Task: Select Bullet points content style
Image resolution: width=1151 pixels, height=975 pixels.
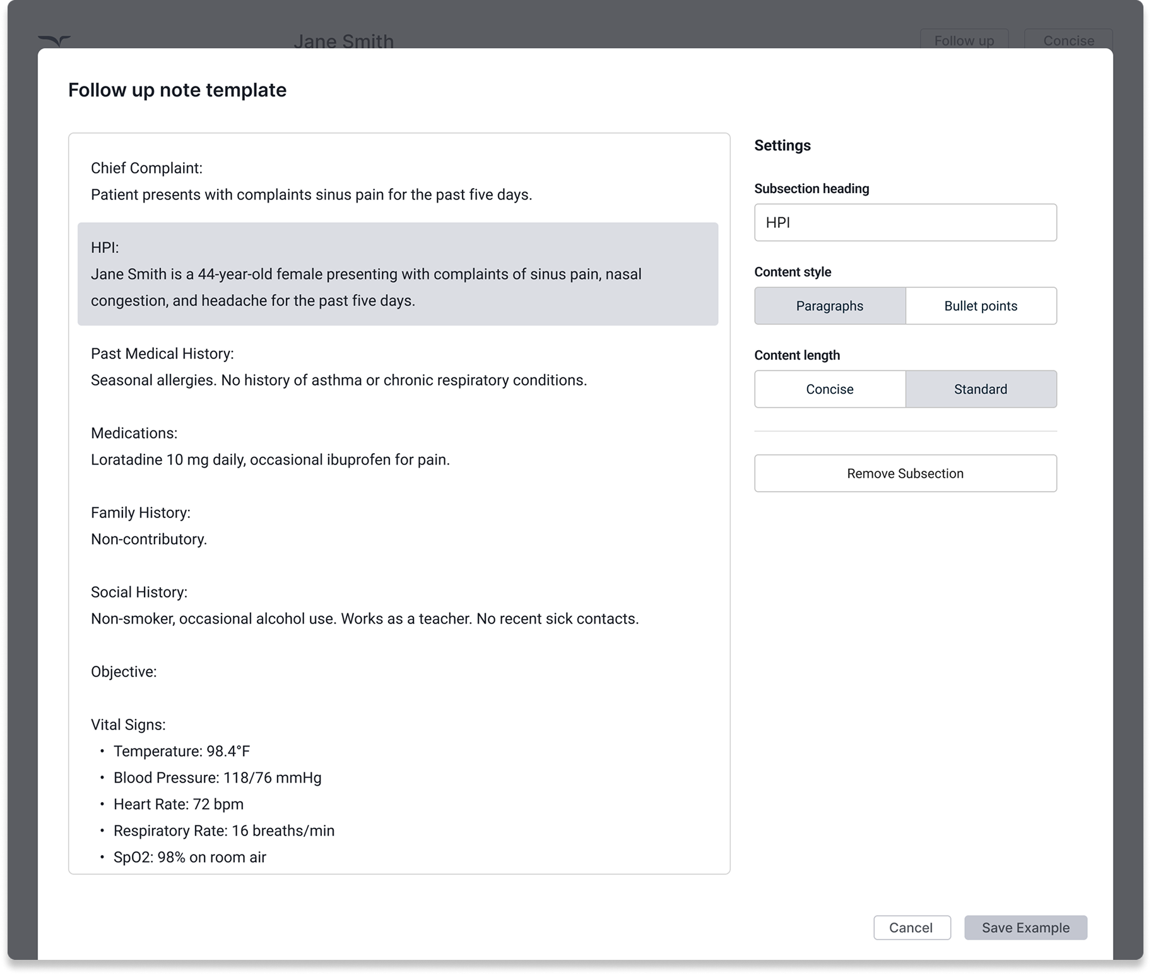Action: coord(981,306)
